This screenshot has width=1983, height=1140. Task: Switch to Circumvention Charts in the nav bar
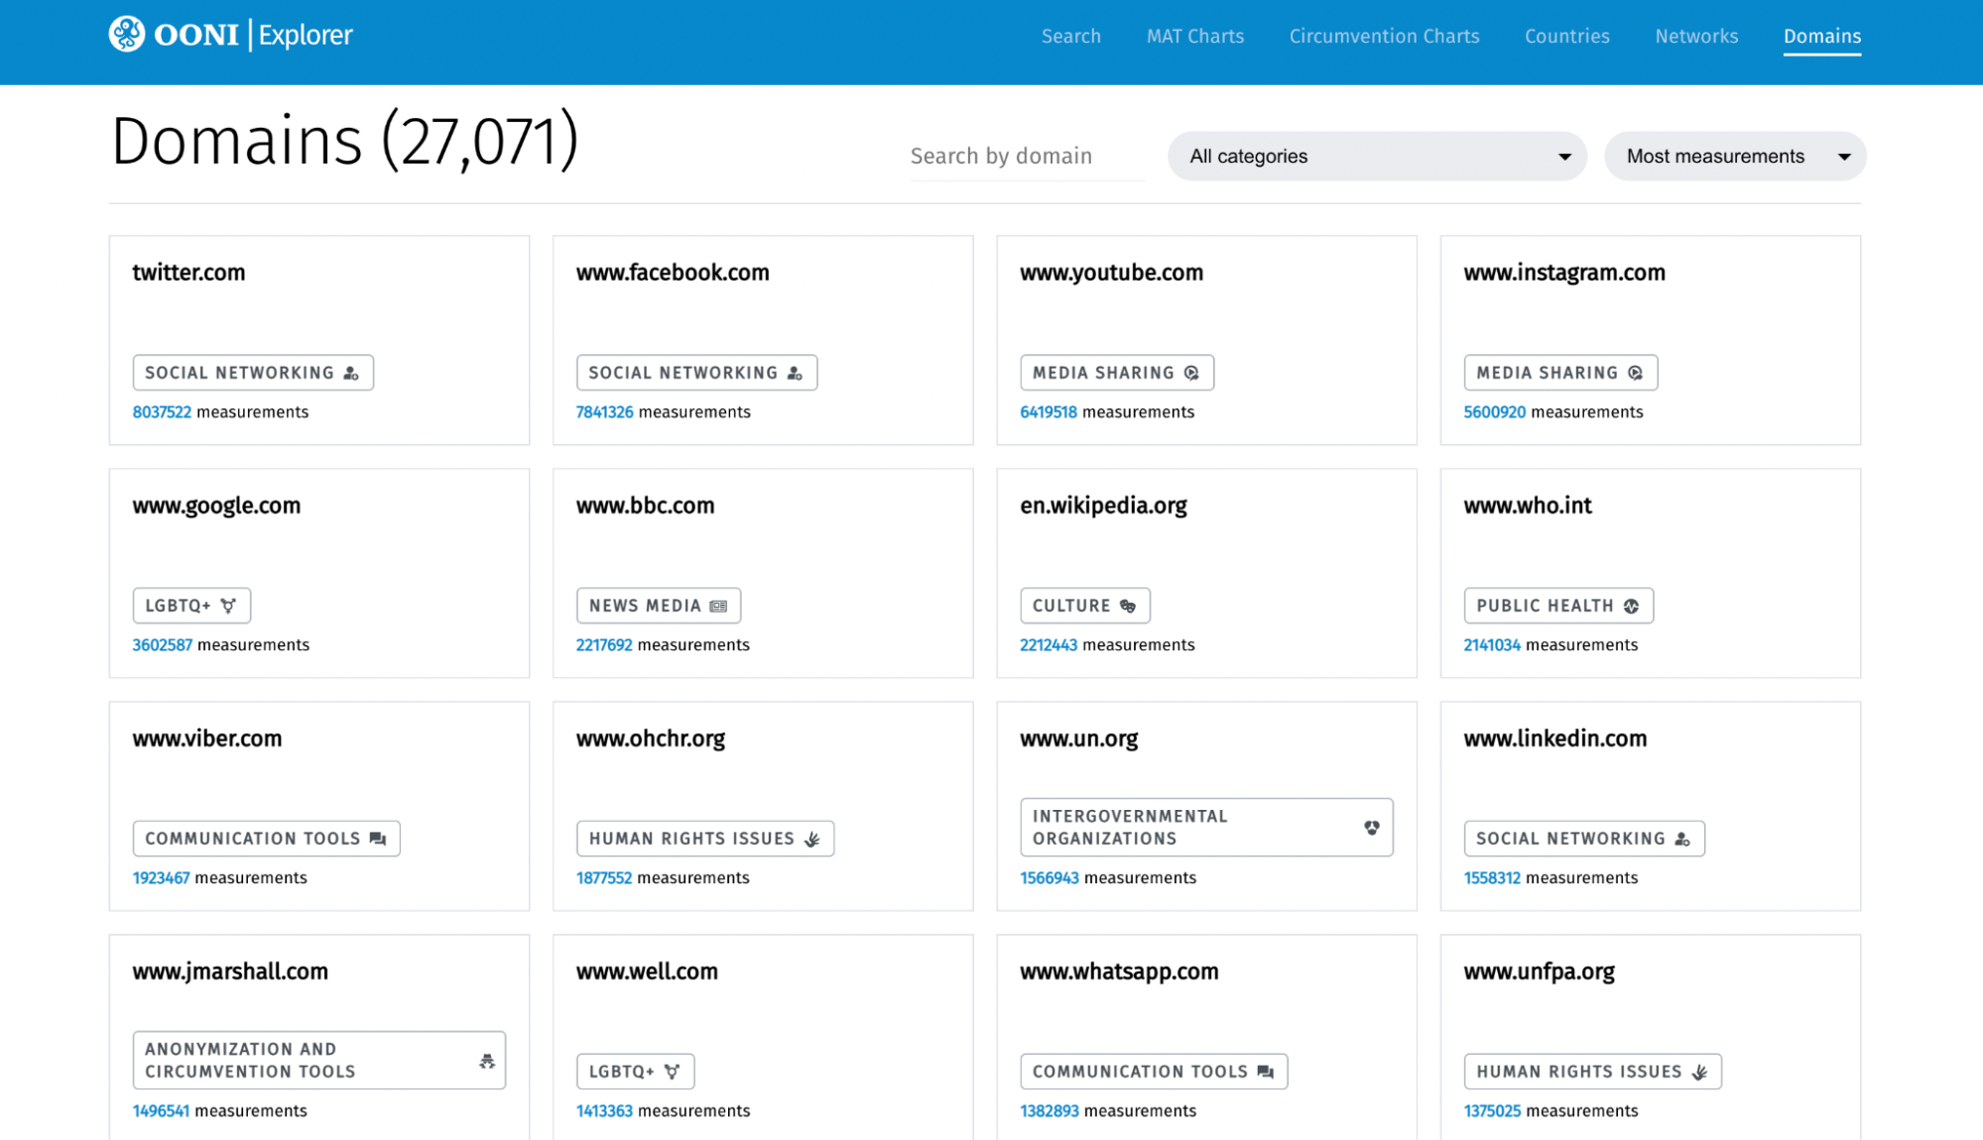click(1384, 37)
